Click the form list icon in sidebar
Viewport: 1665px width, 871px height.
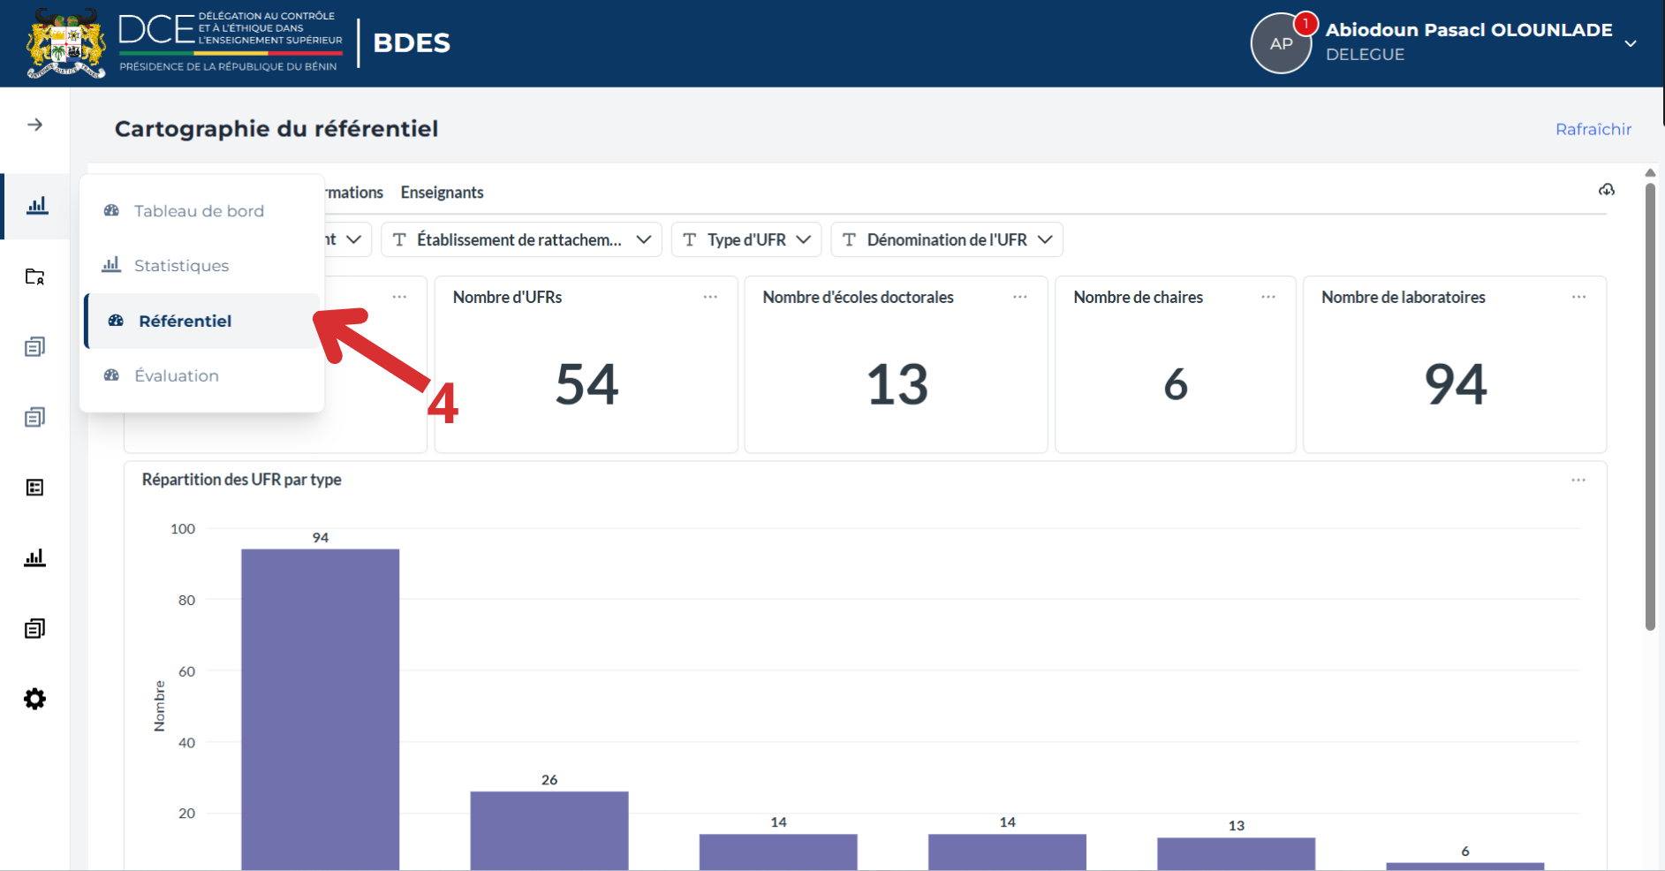click(x=34, y=488)
